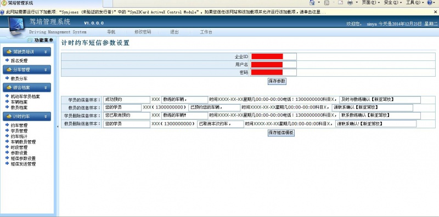Viewport: 439px width, 217px height.
Task: Open 约车管理 in sidebar
Action: pyautogui.click(x=19, y=125)
